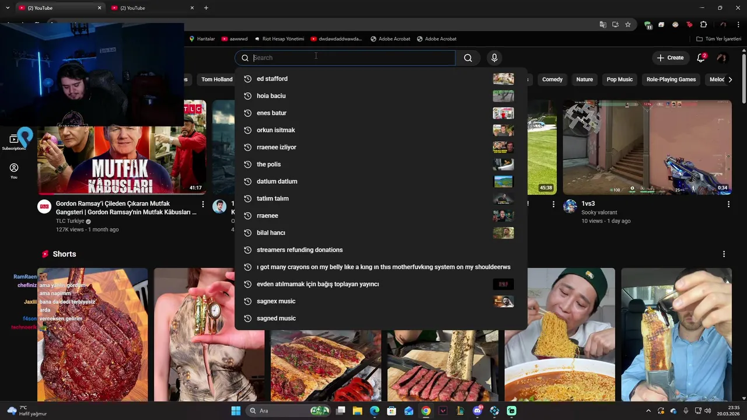Open the taskbar volume icon
747x420 pixels.
707,411
